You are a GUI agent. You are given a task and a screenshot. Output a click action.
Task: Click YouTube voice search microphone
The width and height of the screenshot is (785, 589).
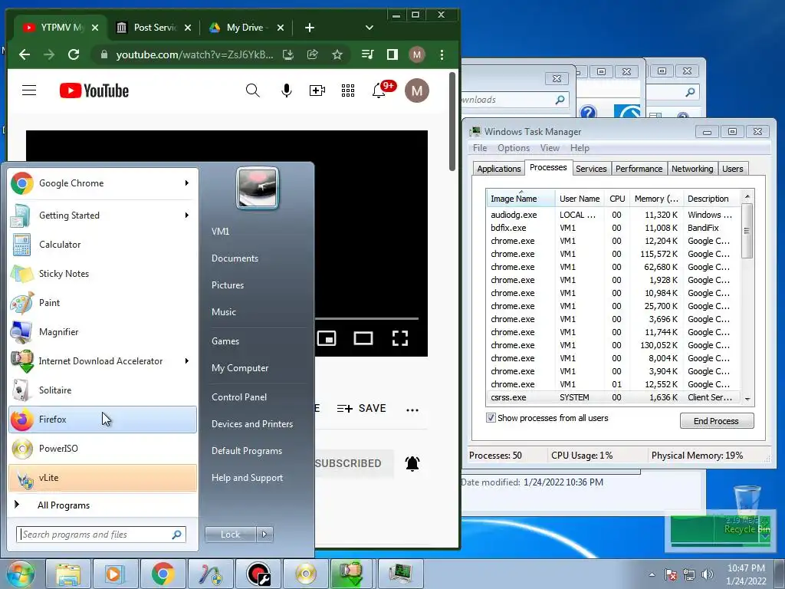pyautogui.click(x=287, y=90)
